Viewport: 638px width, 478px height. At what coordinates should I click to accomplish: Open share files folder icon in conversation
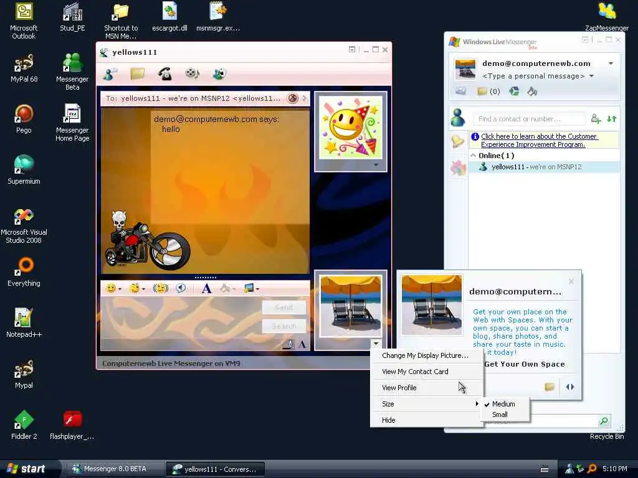point(137,73)
